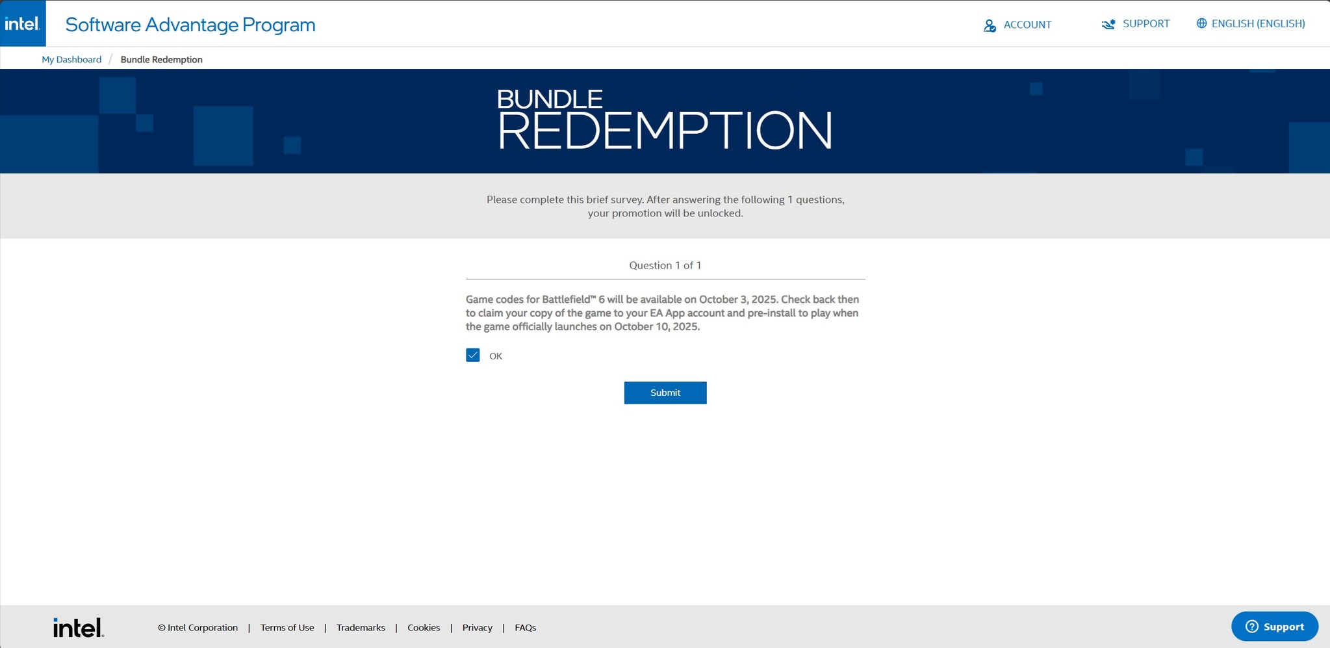Open the Account user icon

[990, 25]
